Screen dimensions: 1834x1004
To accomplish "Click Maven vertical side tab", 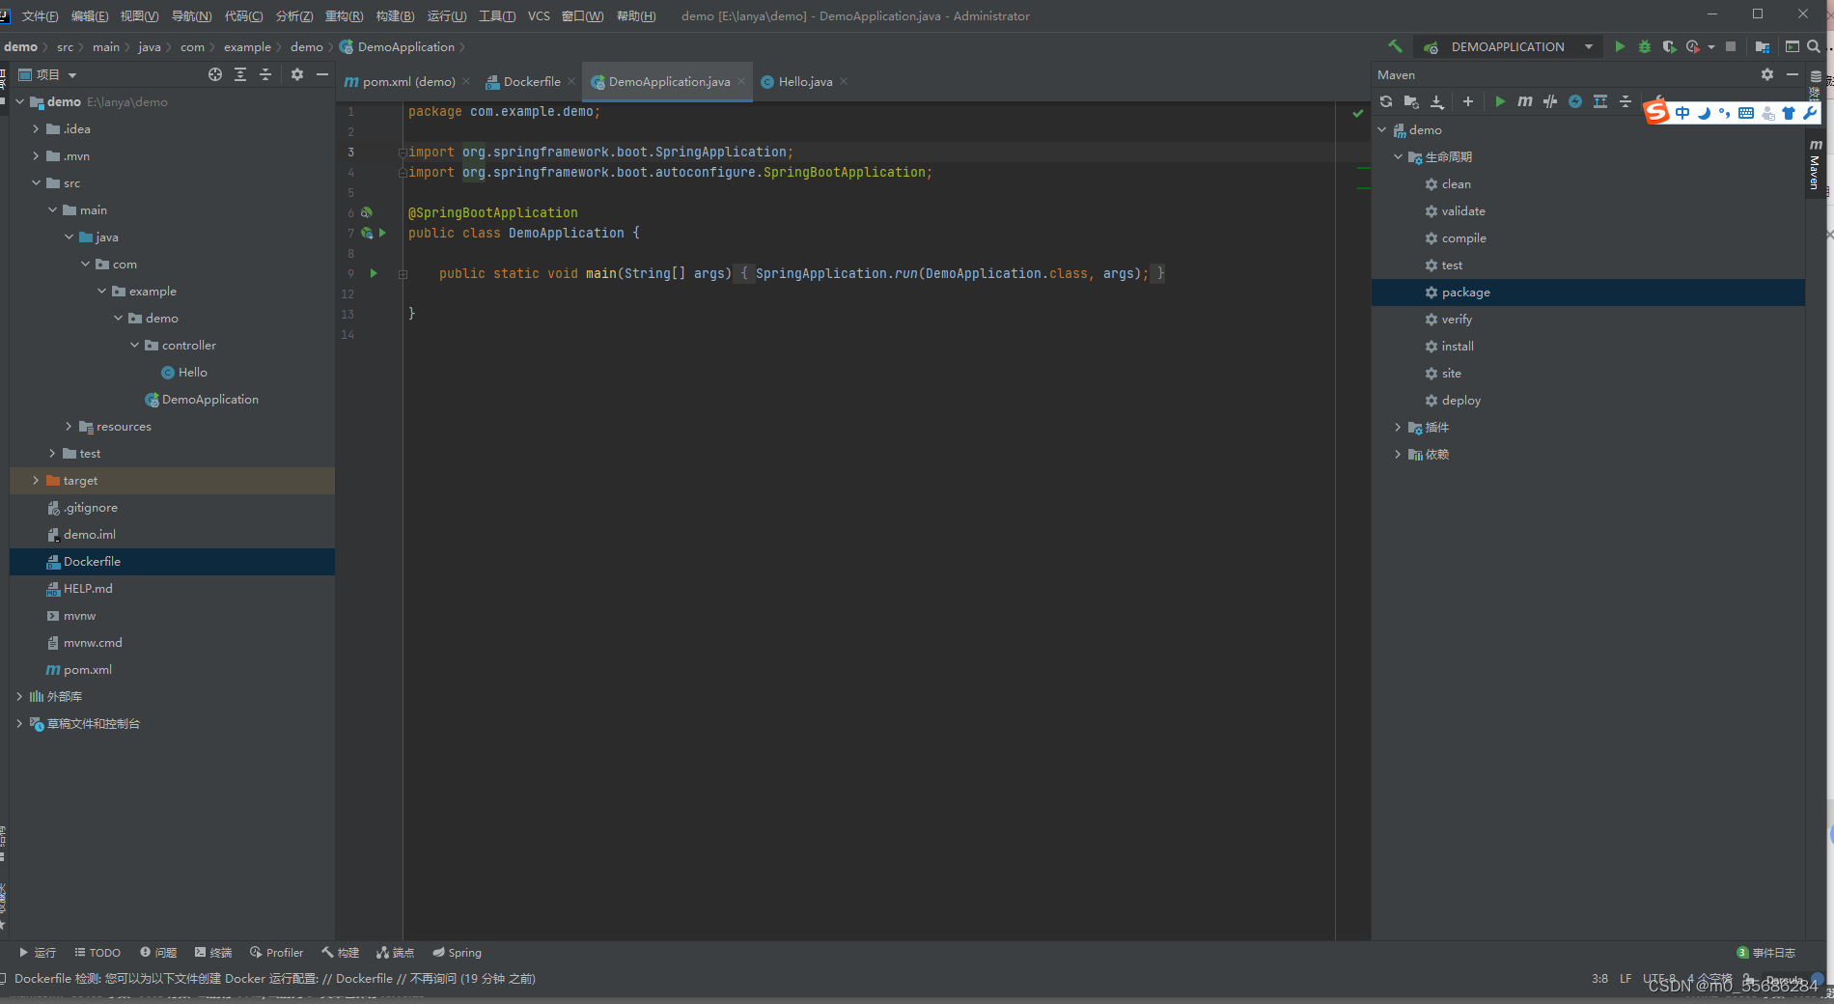I will click(1815, 164).
